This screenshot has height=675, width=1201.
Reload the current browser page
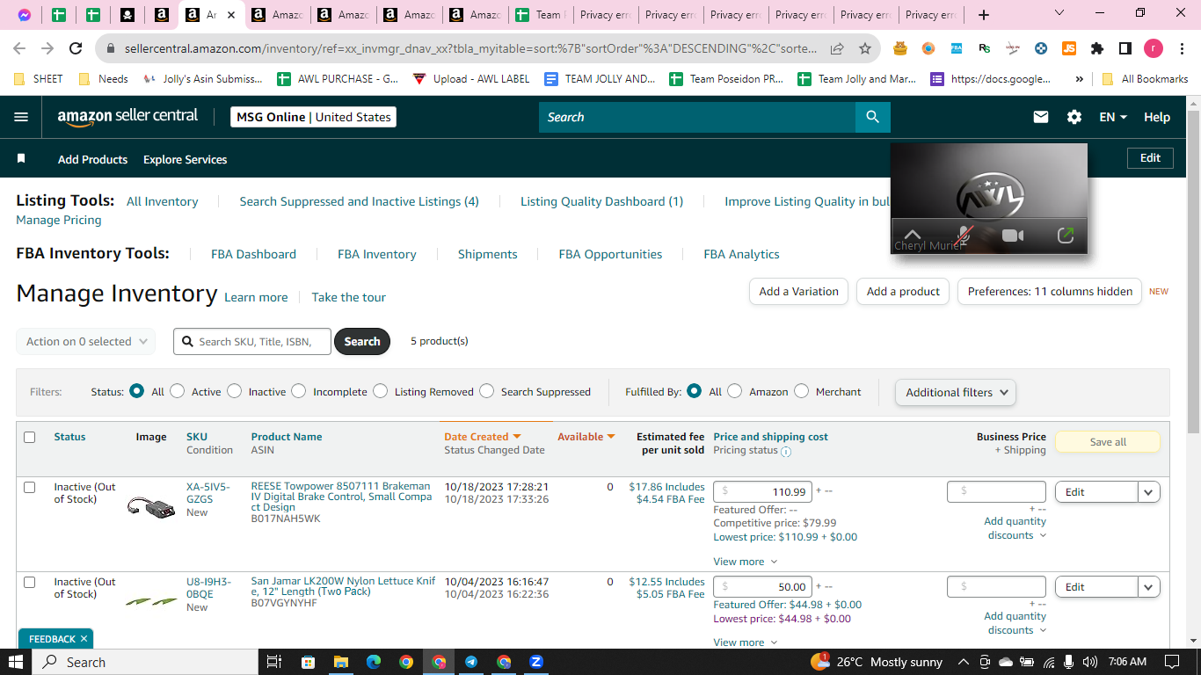click(76, 49)
